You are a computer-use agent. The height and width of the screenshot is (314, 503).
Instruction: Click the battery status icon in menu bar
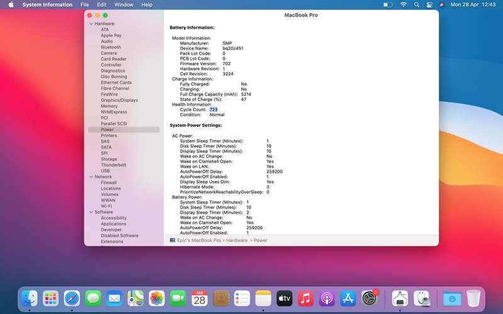coord(388,5)
